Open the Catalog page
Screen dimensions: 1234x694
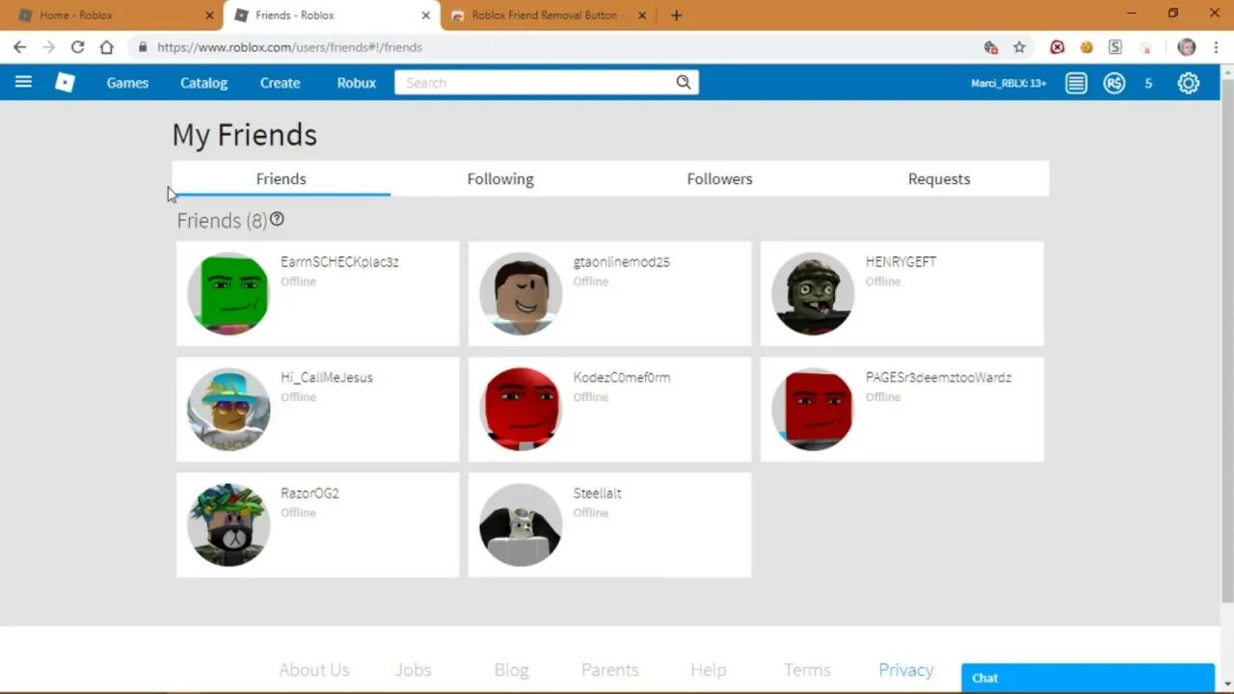[203, 83]
